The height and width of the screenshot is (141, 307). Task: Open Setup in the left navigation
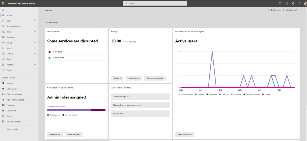(9, 59)
